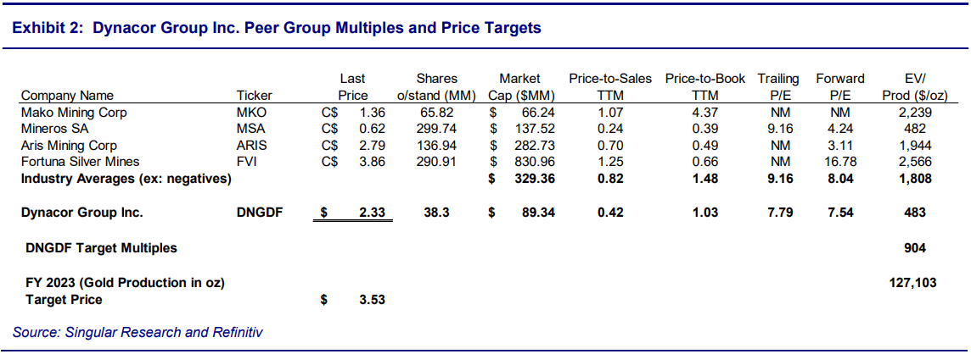This screenshot has width=971, height=354.
Task: Select the Company Name column header
Action: (x=67, y=96)
